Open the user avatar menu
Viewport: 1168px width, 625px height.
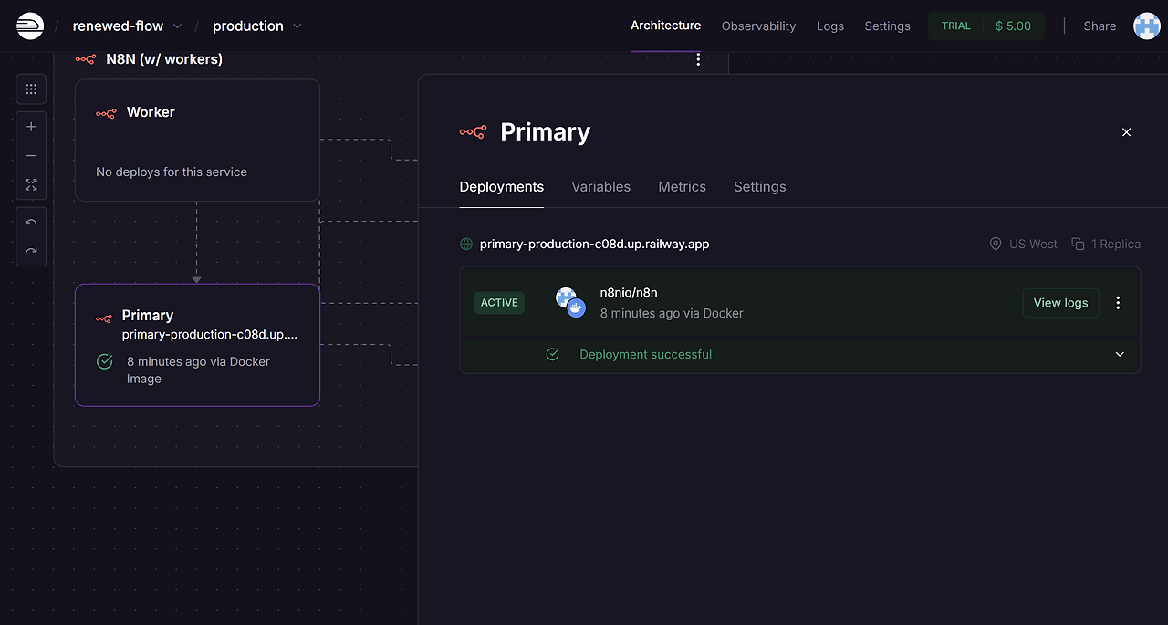pos(1147,26)
